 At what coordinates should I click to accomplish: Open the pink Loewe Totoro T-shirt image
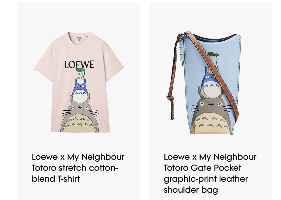pyautogui.click(x=79, y=82)
